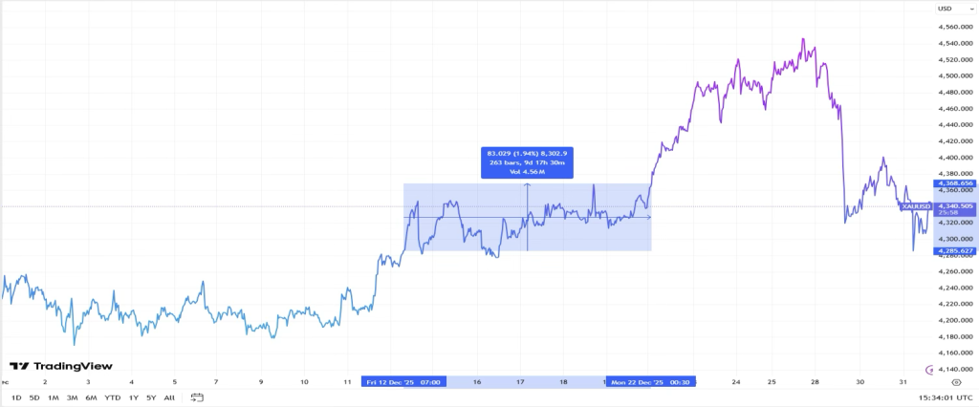Image resolution: width=979 pixels, height=407 pixels.
Task: Choose the 1Y time range
Action: (133, 396)
